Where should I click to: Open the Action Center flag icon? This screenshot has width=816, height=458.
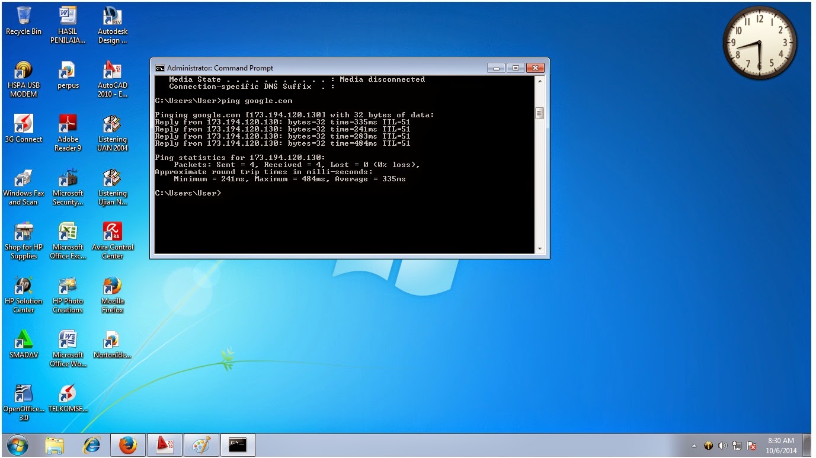point(752,446)
